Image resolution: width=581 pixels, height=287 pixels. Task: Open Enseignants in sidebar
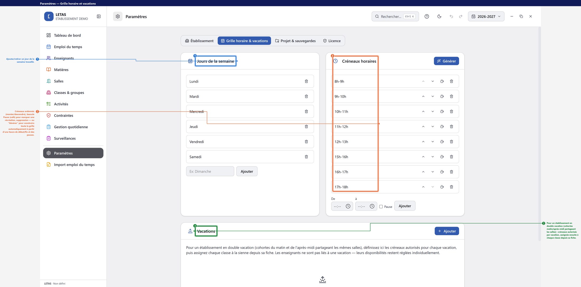(73, 58)
